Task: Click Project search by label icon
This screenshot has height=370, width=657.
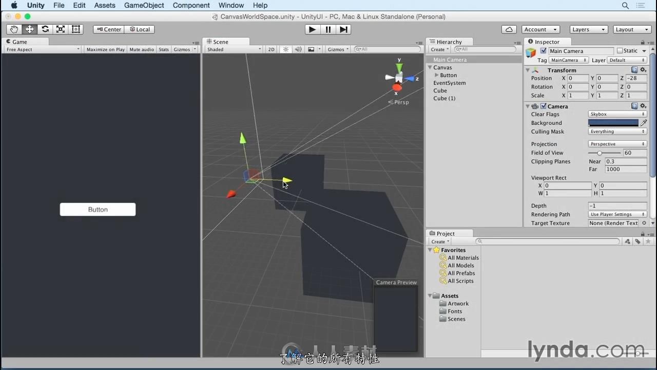Action: (637, 242)
